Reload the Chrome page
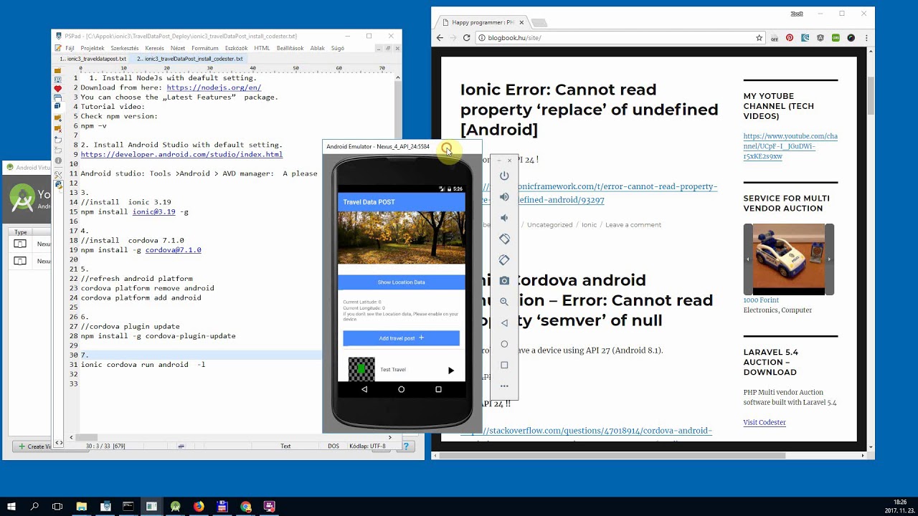This screenshot has width=918, height=516. click(x=466, y=38)
